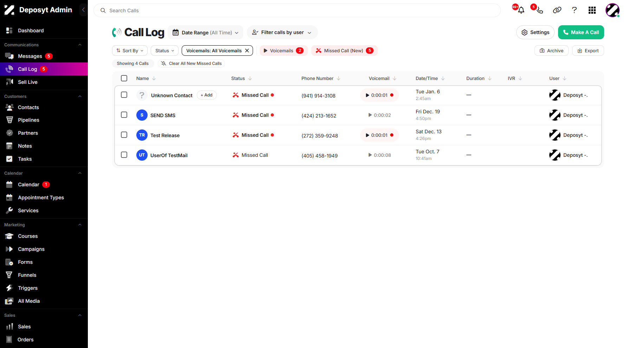Check the UserOf TestMail row checkbox
Image resolution: width=628 pixels, height=348 pixels.
(124, 155)
